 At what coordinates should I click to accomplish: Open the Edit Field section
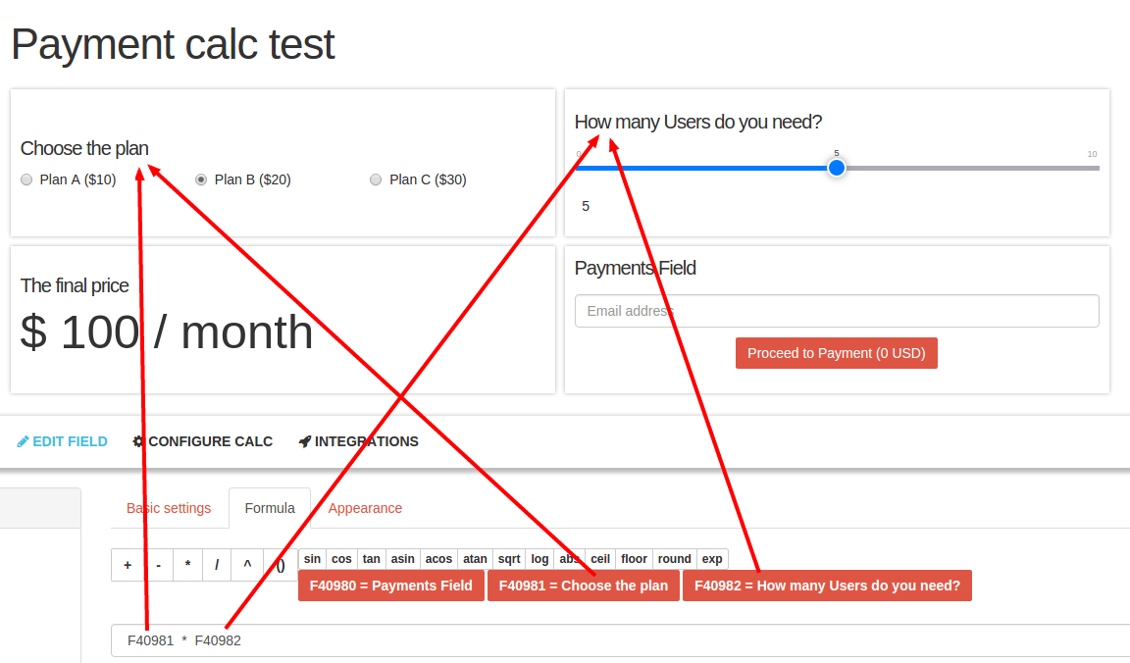pos(62,441)
